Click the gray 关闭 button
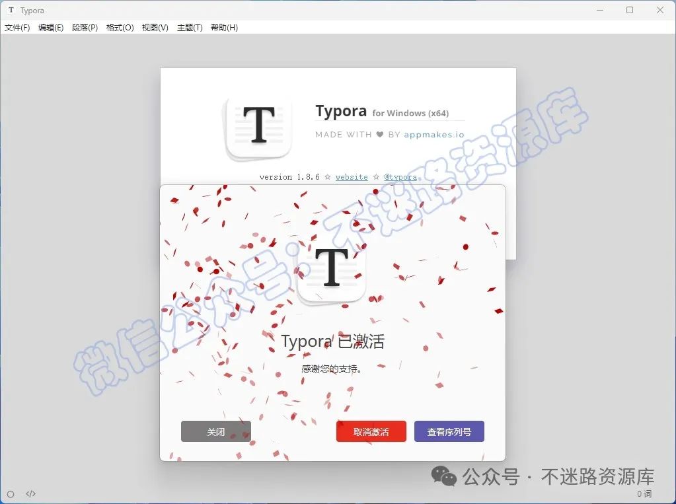This screenshot has width=676, height=504. (216, 431)
